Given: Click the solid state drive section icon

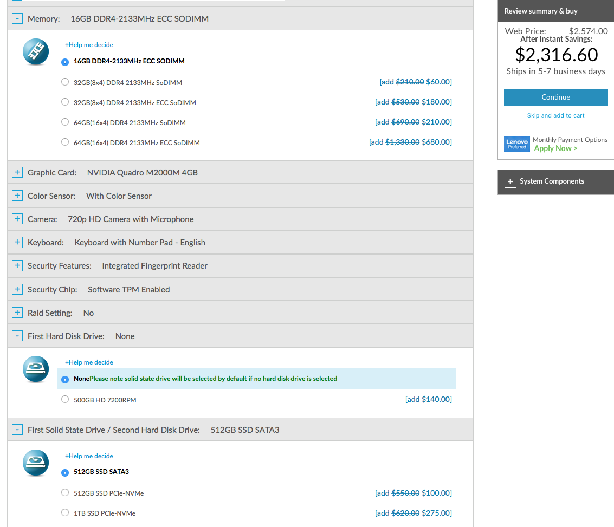Looking at the screenshot, I should [36, 463].
